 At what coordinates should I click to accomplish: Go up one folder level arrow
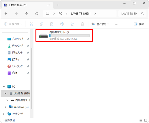[x=26, y=14]
